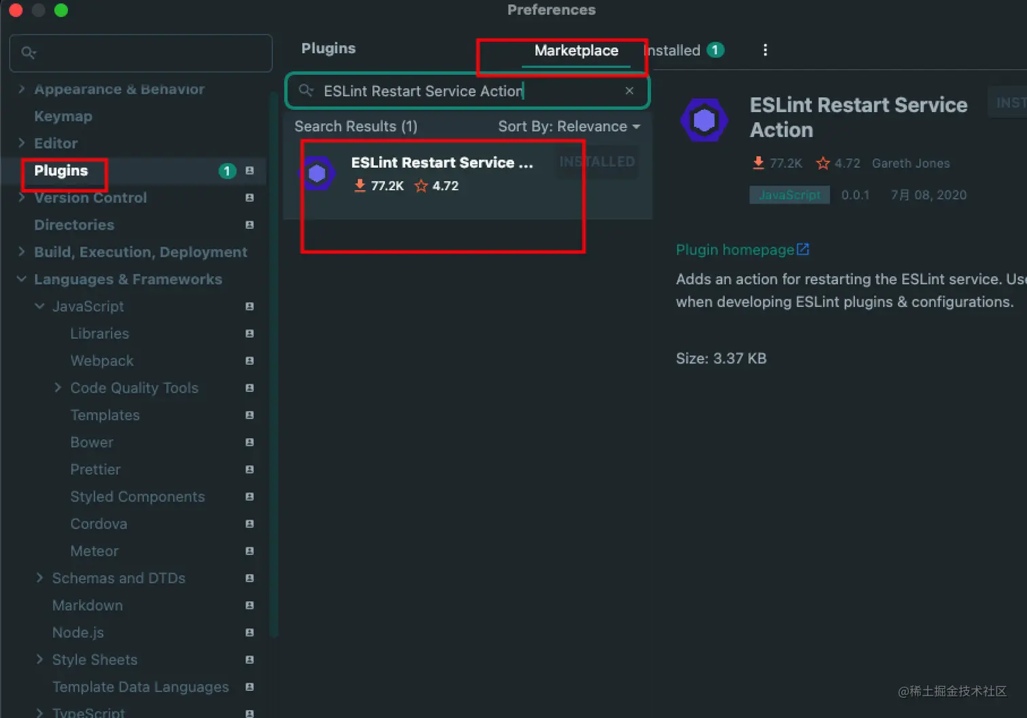Image resolution: width=1027 pixels, height=718 pixels.
Task: Click the project-level icon beside Meteor
Action: 249,551
